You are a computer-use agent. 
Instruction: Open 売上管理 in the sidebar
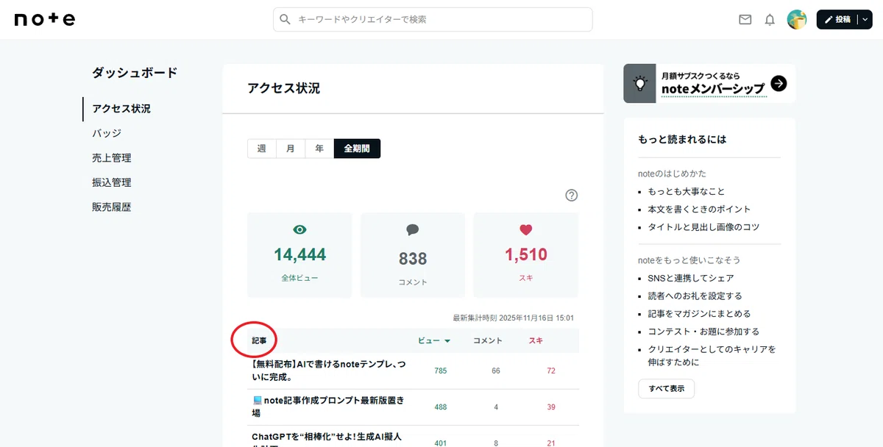[112, 158]
